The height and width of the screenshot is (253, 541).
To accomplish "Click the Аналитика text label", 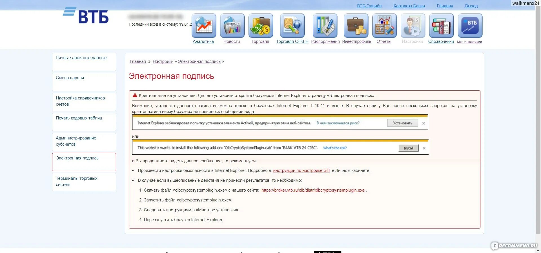I will (x=203, y=41).
